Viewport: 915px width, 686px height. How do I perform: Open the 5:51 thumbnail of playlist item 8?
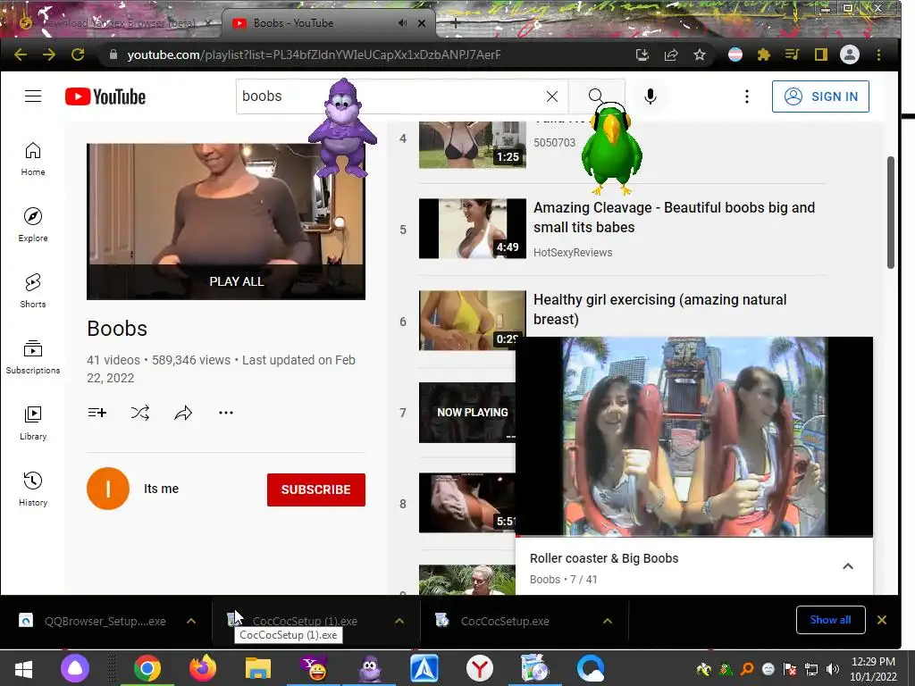tap(467, 503)
